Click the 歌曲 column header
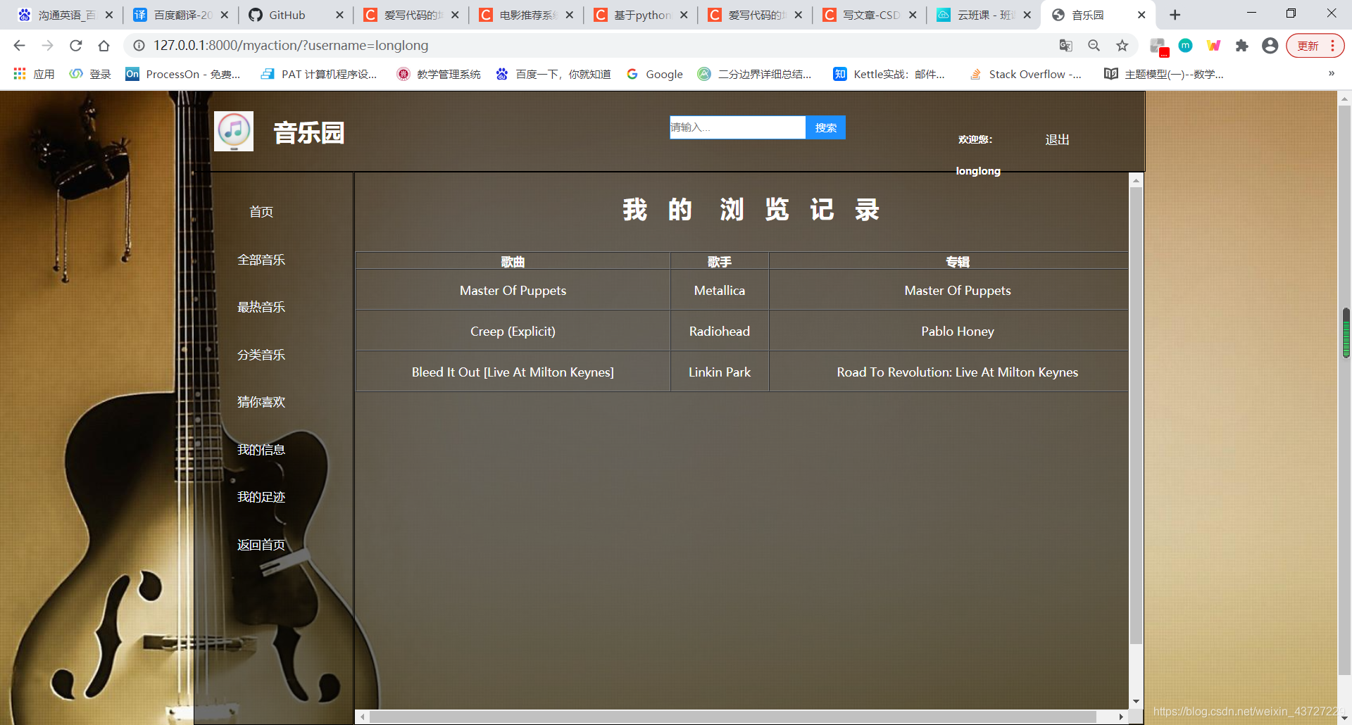Screen dimensions: 1352x725 pyautogui.click(x=513, y=261)
